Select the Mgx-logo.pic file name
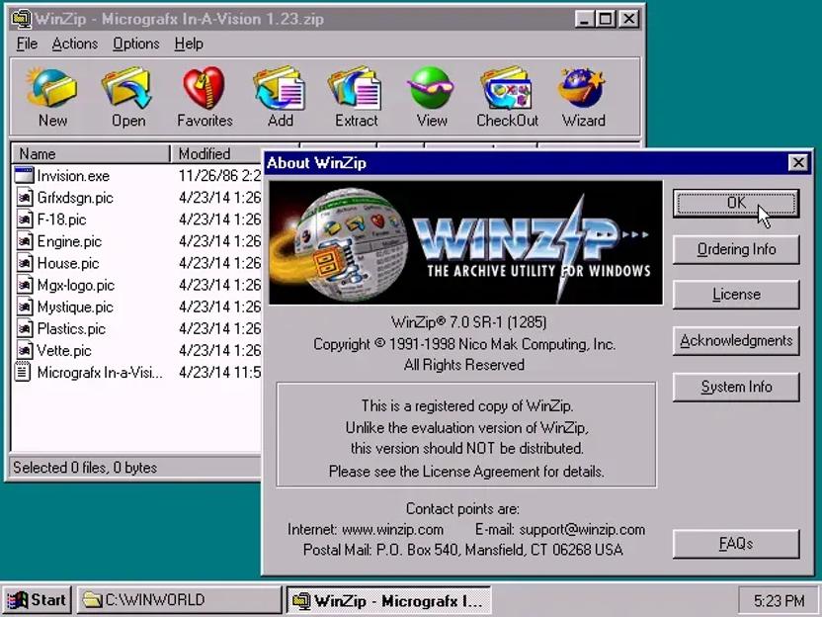The image size is (822, 617). [75, 285]
